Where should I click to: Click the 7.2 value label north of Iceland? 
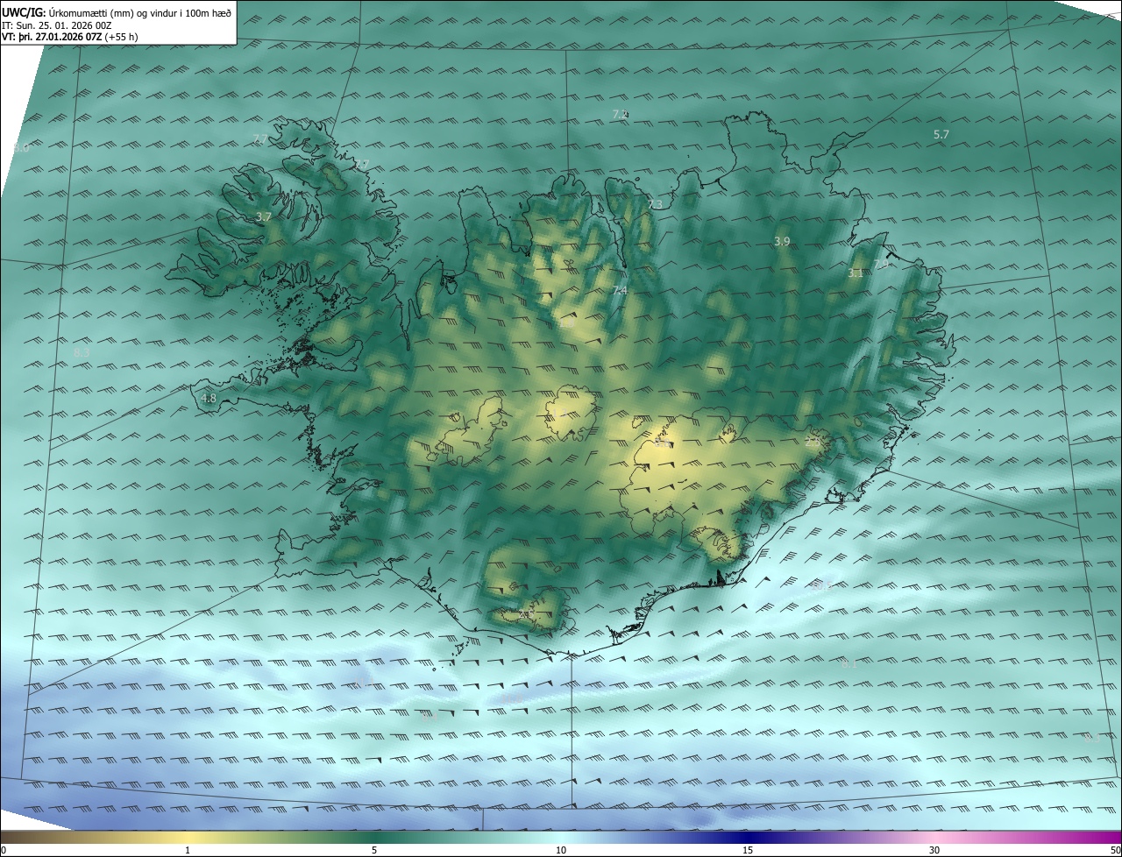(x=620, y=114)
